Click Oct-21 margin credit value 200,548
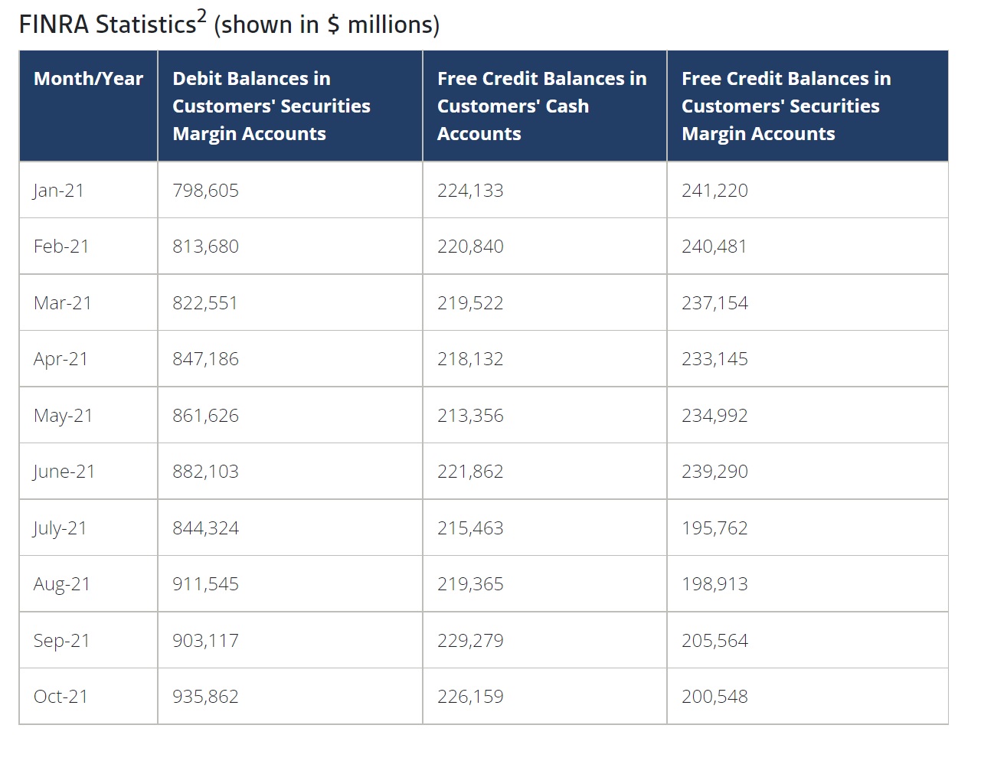This screenshot has width=994, height=761. pyautogui.click(x=714, y=697)
